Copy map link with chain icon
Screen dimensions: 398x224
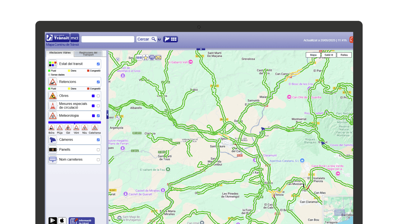(x=139, y=58)
